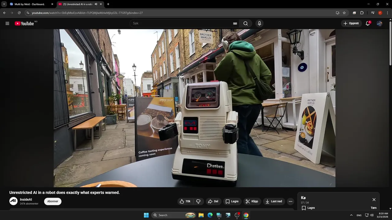This screenshot has width=392, height=220.
Task: Show hidden system tray icons chevron
Action: [351, 215]
